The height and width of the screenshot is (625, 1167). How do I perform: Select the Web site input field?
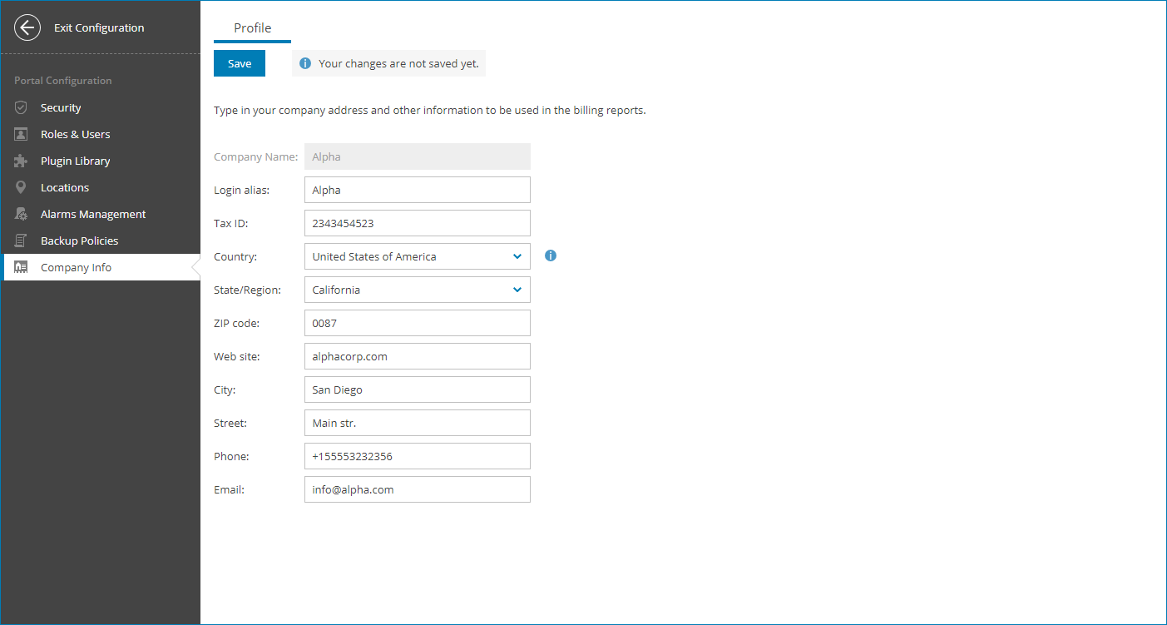pos(417,356)
